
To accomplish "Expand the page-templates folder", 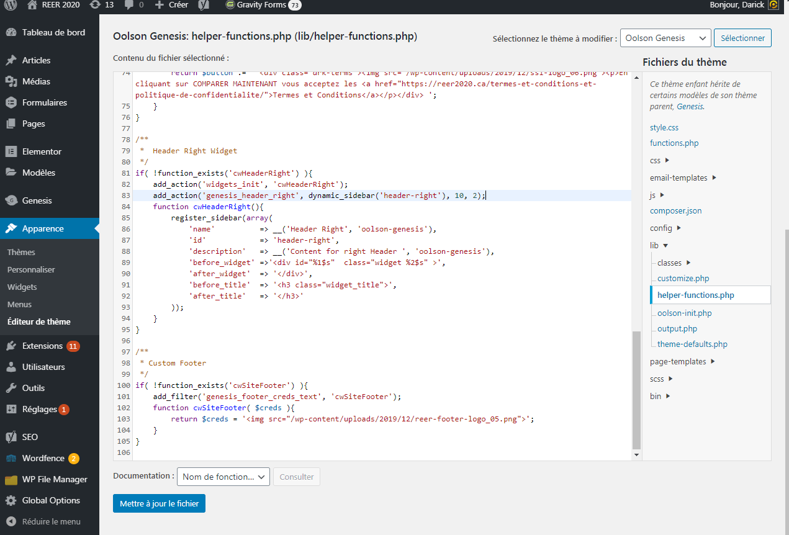I will coord(713,361).
